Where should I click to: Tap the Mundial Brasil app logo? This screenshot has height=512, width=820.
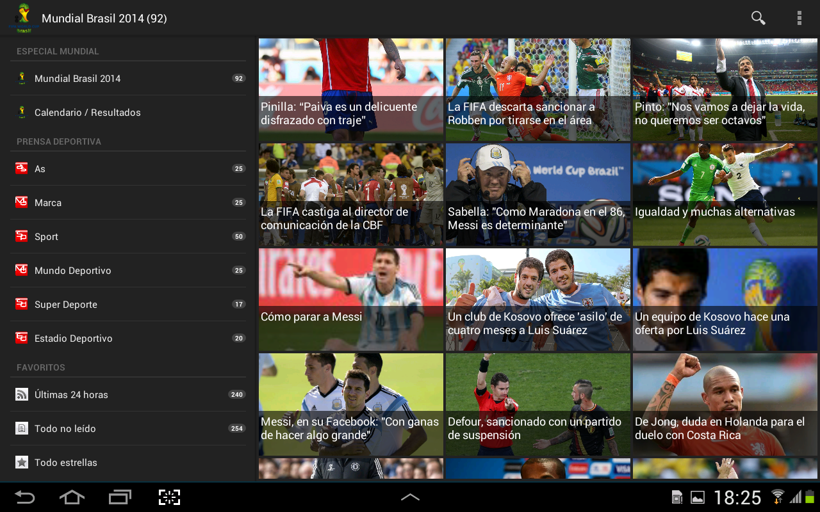[23, 18]
